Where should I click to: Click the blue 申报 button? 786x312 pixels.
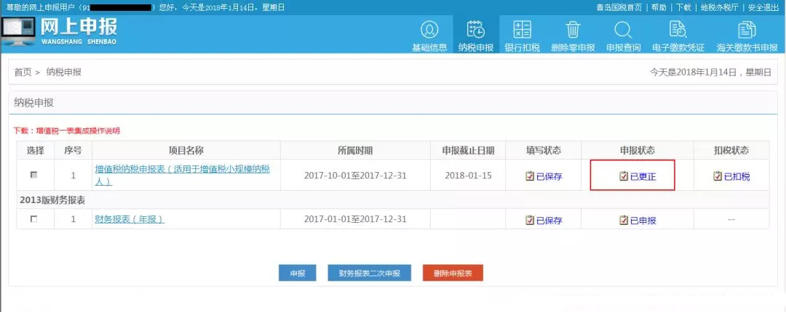297,273
